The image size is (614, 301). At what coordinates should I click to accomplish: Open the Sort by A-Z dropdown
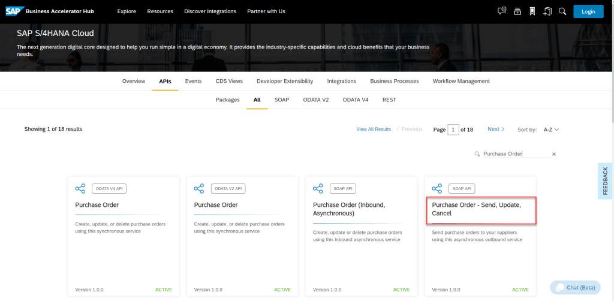coord(551,130)
